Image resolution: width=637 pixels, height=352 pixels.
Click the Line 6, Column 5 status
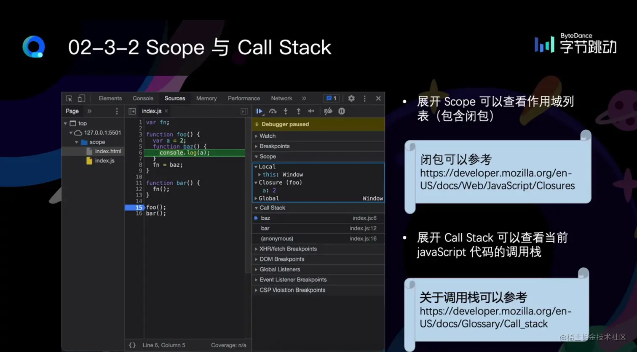tap(164, 345)
